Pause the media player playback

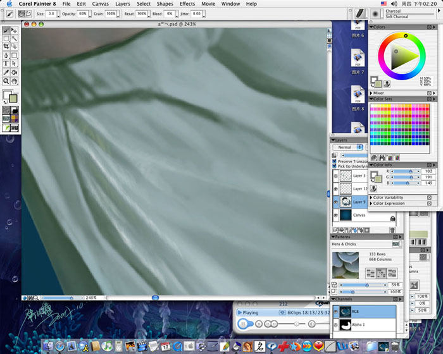(242, 324)
